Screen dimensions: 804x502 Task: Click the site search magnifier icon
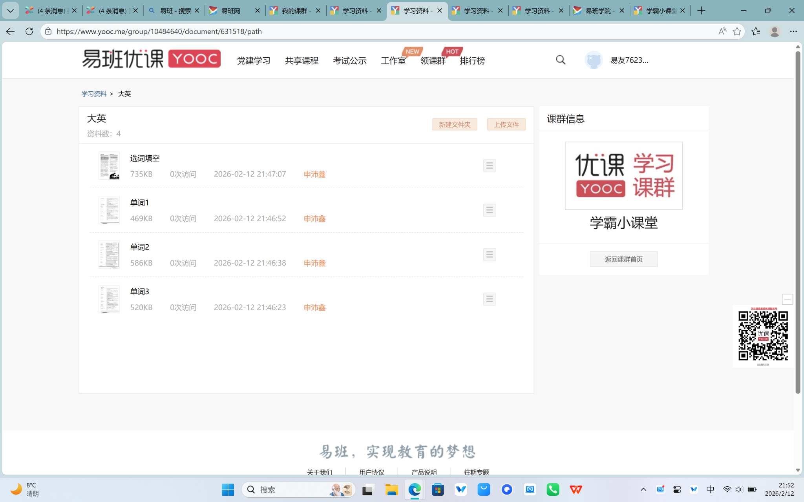561,60
